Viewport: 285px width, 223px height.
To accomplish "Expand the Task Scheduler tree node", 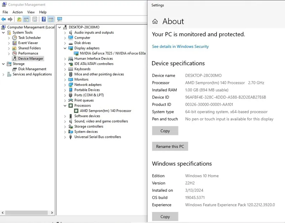I will click(x=9, y=38).
